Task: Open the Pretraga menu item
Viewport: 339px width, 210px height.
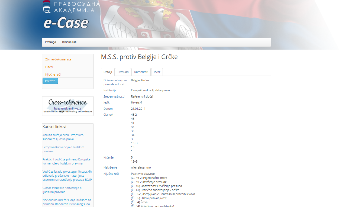Action: click(50, 42)
